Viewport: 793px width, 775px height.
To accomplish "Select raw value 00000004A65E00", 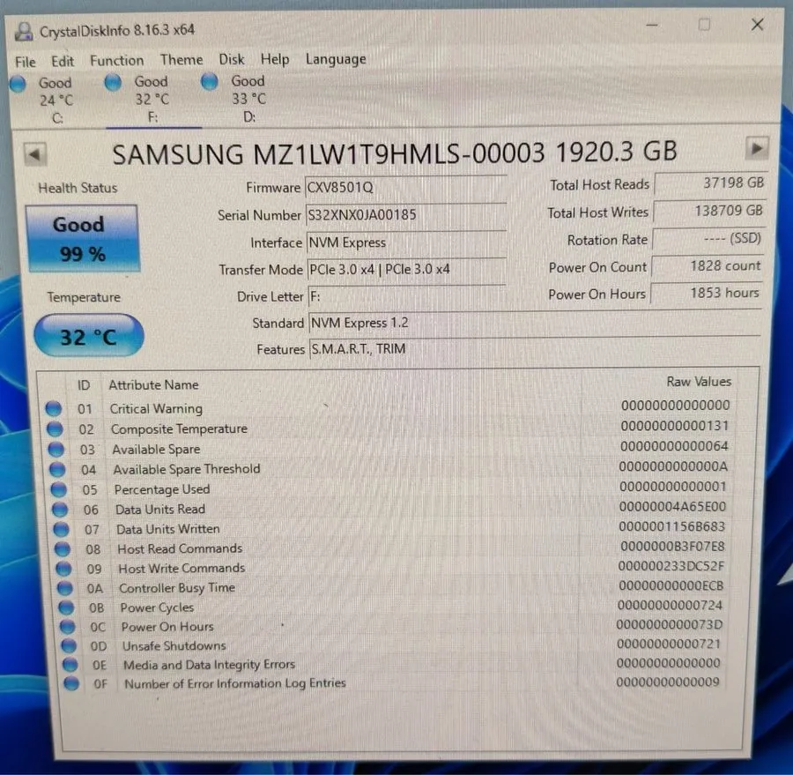I will pyautogui.click(x=672, y=506).
